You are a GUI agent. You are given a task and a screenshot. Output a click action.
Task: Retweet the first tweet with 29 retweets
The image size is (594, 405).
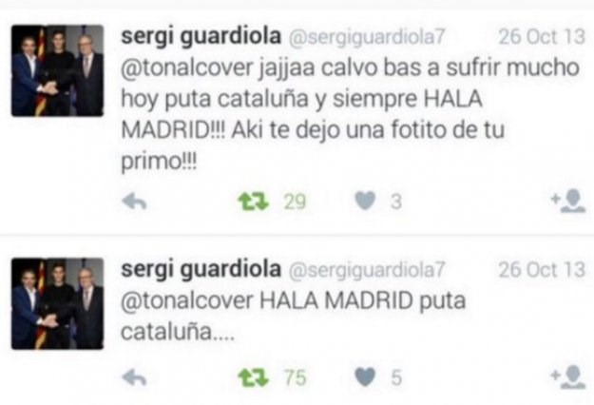(253, 202)
